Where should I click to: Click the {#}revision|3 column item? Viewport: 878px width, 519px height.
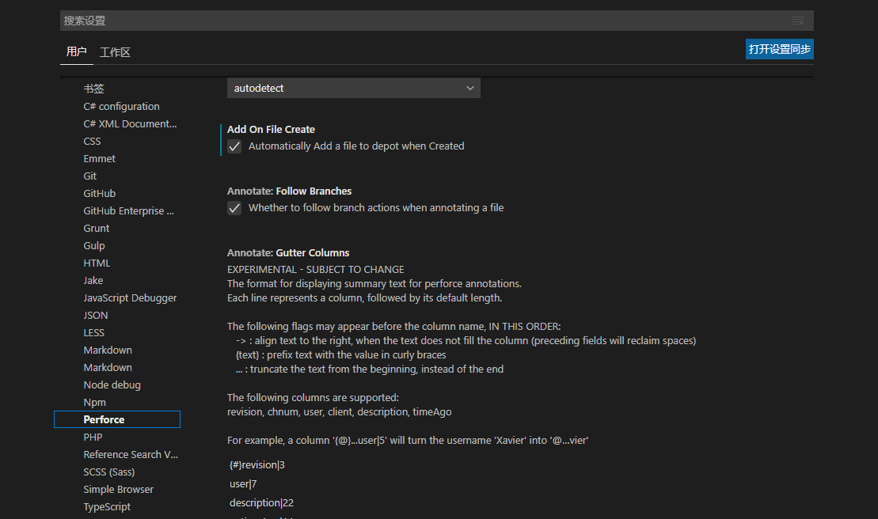[x=257, y=464]
